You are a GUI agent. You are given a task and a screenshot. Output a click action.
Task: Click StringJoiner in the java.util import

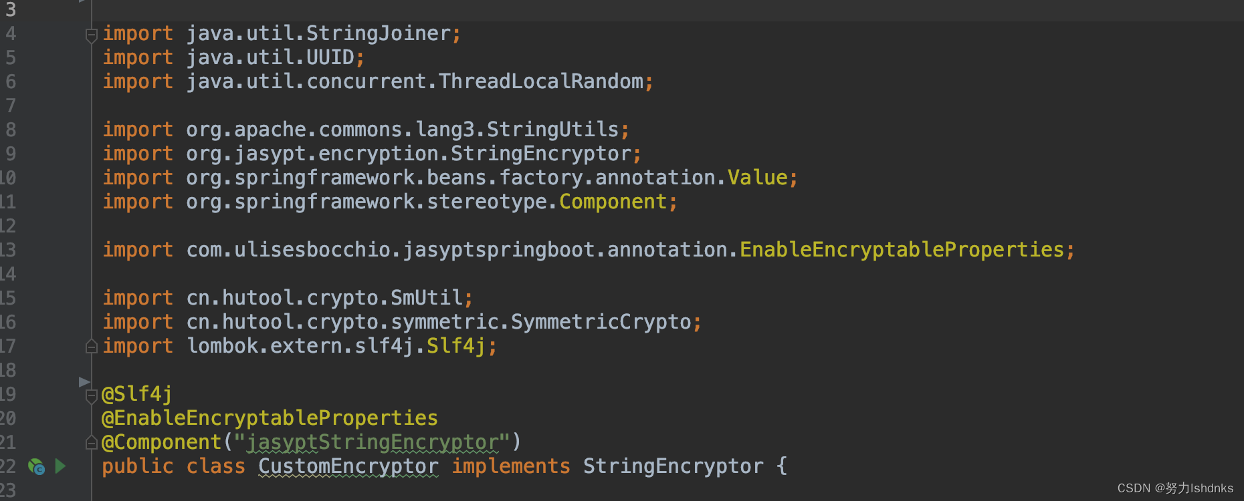tap(379, 33)
